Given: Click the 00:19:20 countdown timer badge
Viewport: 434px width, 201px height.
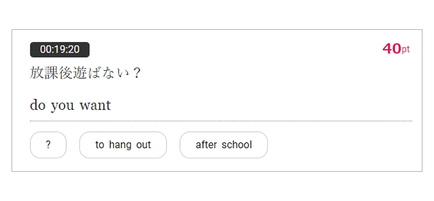Looking at the screenshot, I should [x=59, y=49].
